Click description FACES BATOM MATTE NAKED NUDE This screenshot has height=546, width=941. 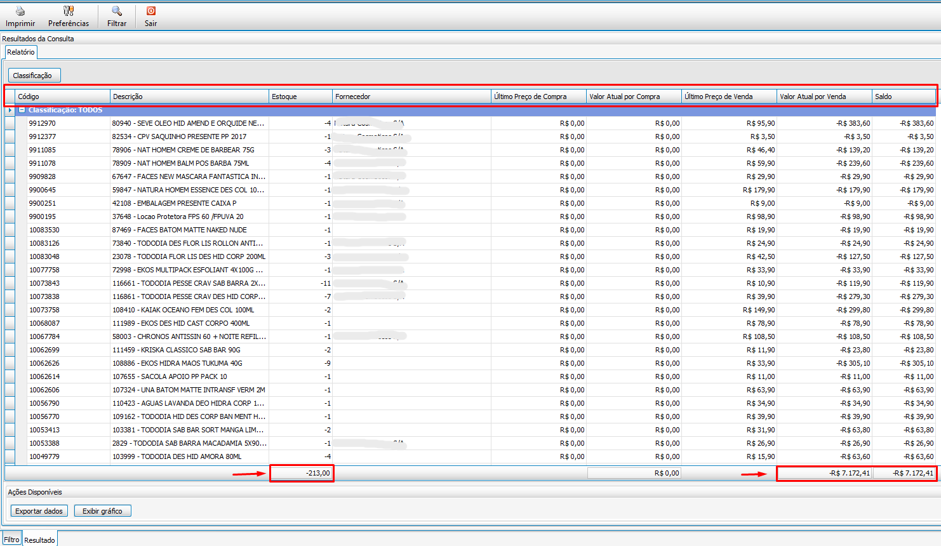click(x=180, y=230)
